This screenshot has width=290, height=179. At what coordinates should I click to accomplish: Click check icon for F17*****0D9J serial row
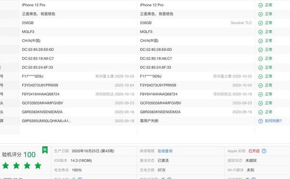click(x=260, y=76)
